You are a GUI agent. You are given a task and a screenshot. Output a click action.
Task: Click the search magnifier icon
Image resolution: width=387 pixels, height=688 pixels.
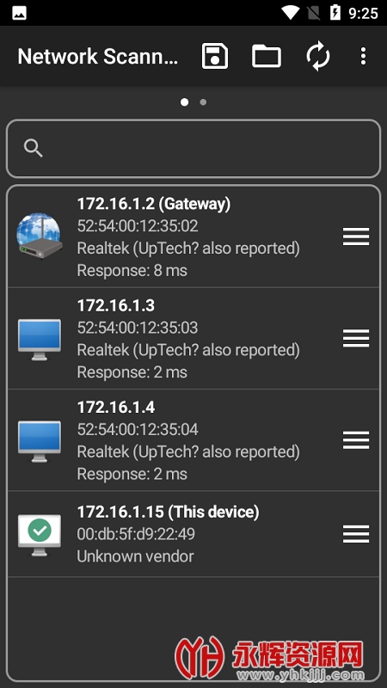[34, 148]
